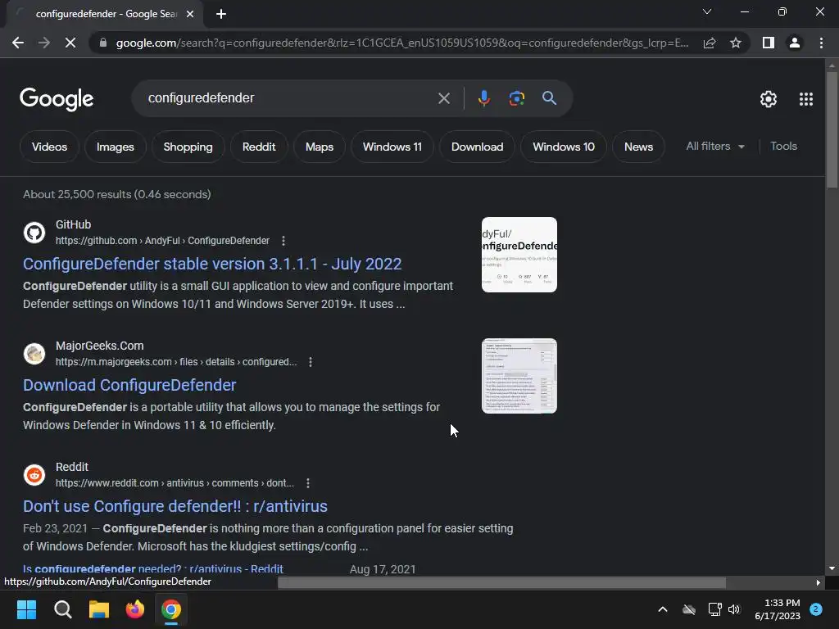Filter results by Reddit
The width and height of the screenshot is (839, 629).
tap(259, 147)
